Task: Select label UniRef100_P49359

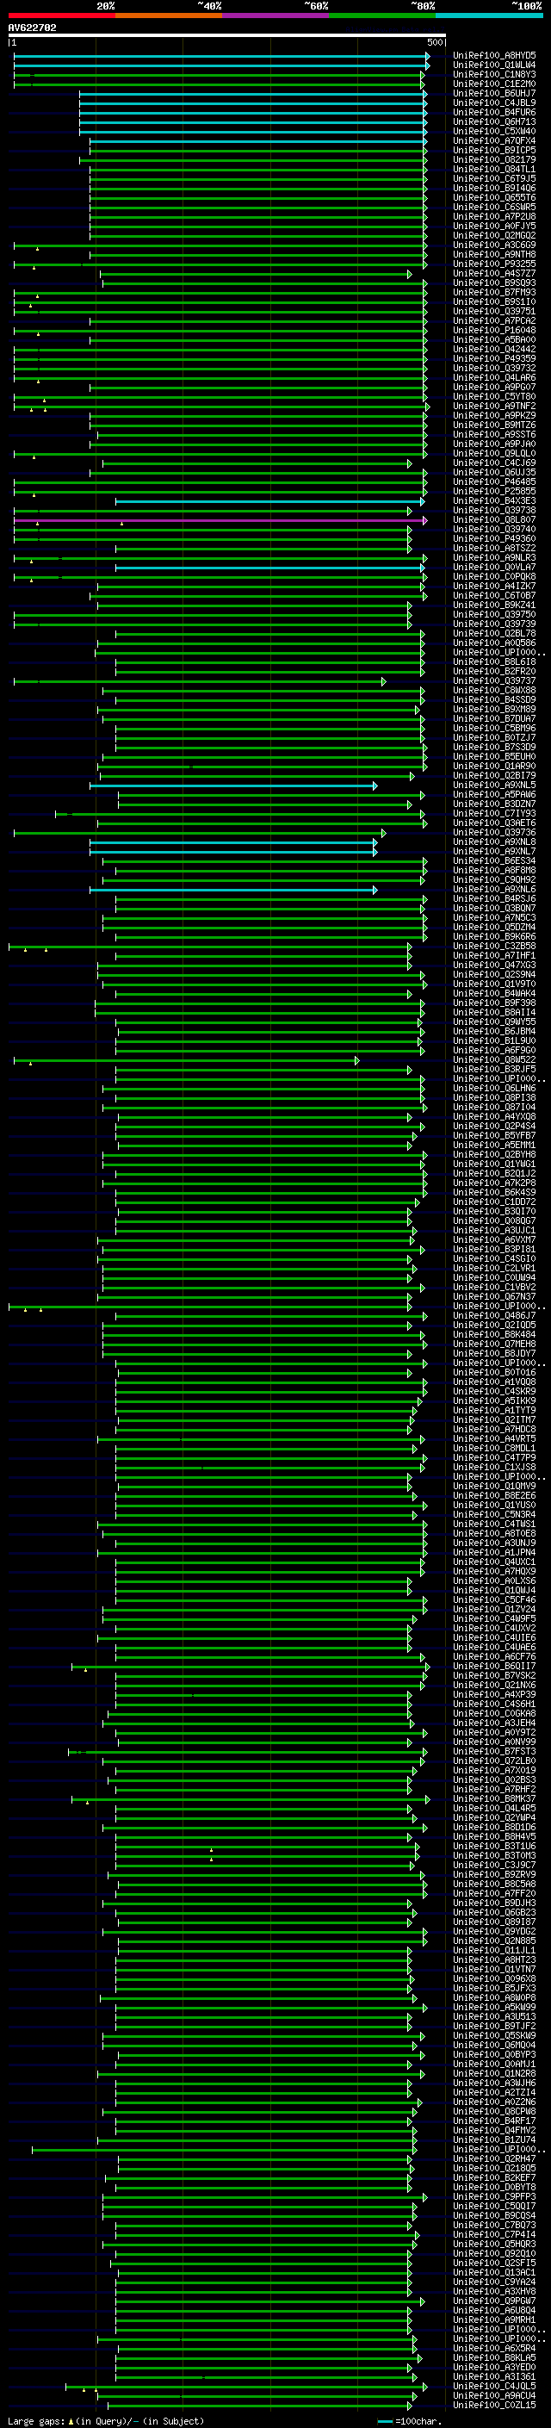Action: [x=493, y=358]
